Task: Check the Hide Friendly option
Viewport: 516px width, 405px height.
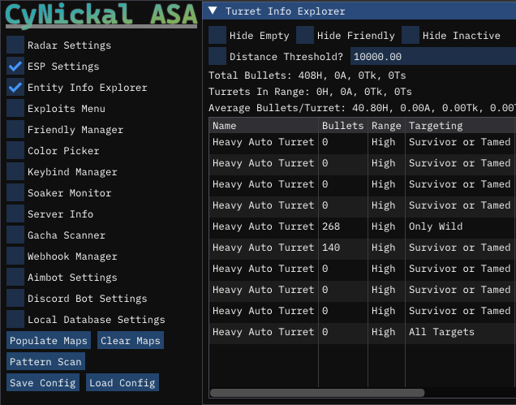Action: coord(305,36)
